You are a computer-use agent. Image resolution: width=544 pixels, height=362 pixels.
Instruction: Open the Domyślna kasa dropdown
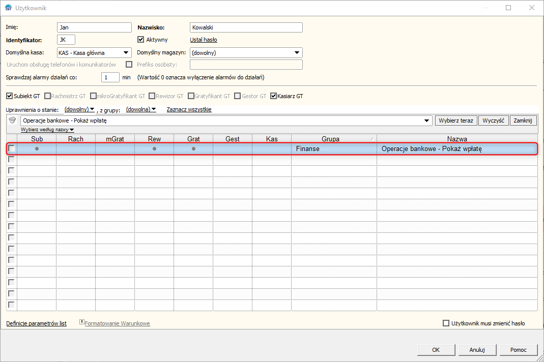point(126,53)
